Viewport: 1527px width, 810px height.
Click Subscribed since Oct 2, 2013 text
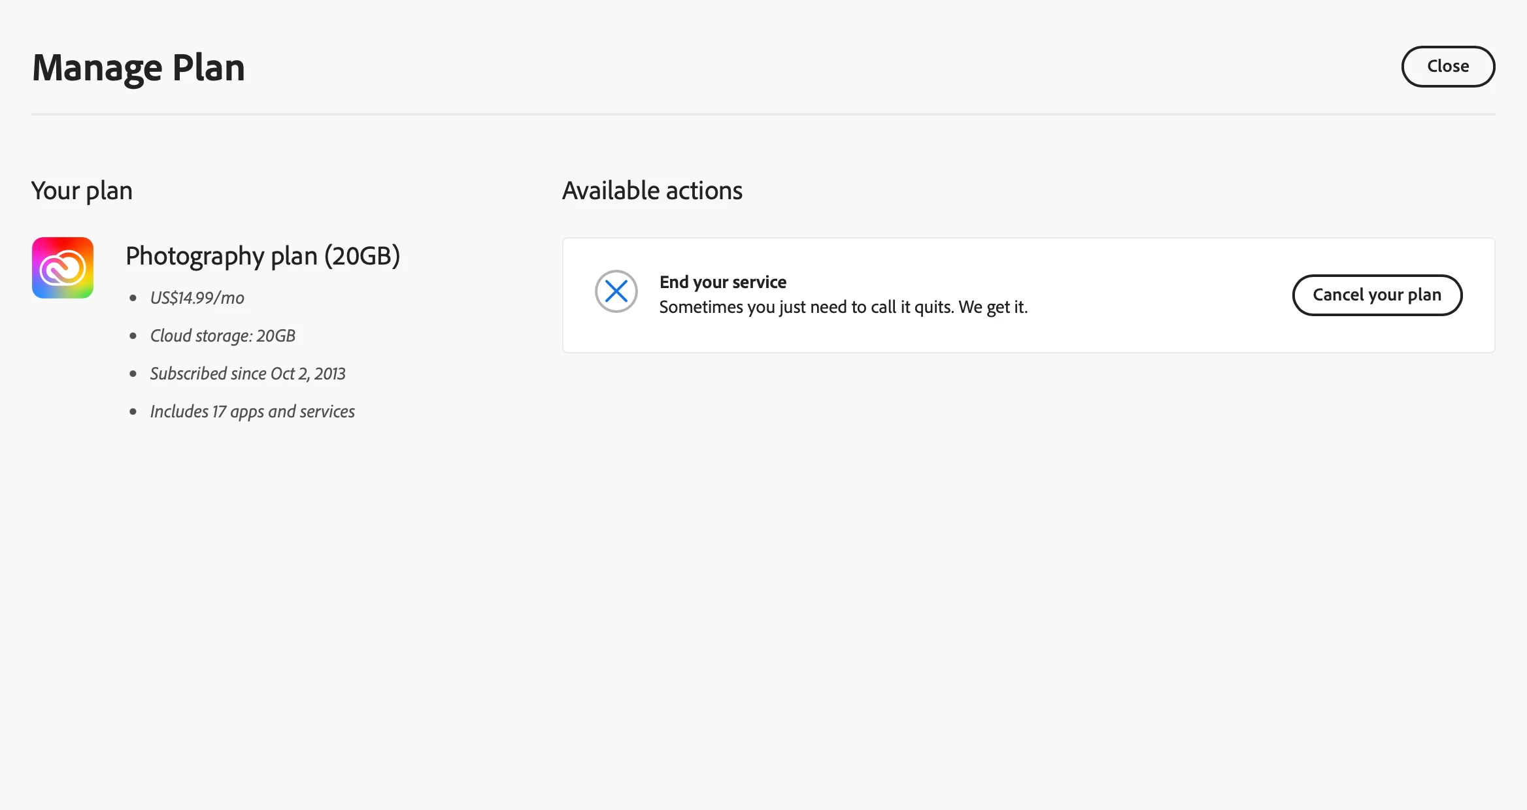[247, 374]
